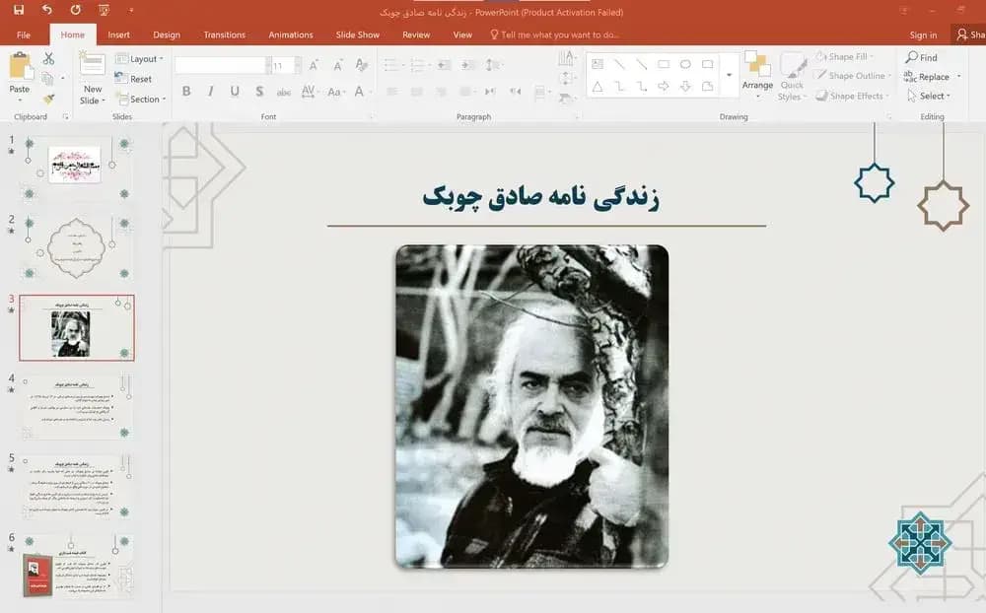The width and height of the screenshot is (986, 613).
Task: Click the Copy icon in Clipboard group
Action: [x=47, y=79]
